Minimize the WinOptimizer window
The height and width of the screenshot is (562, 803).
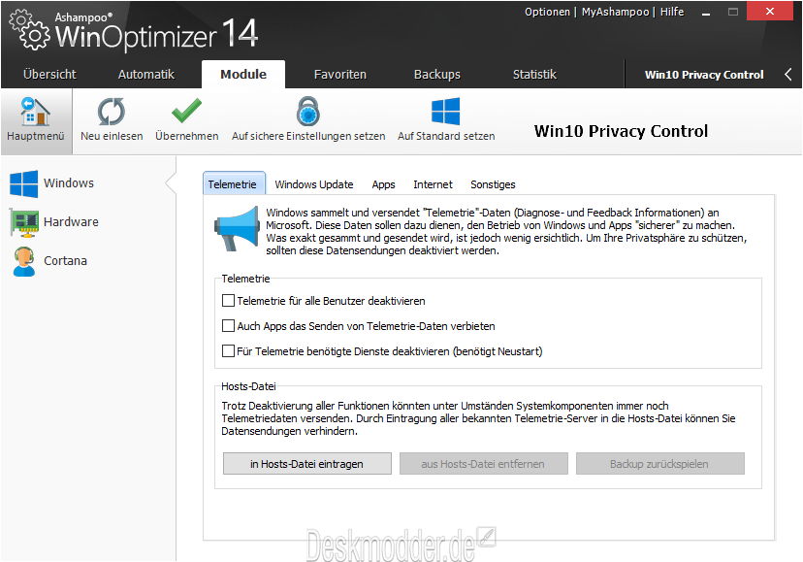pyautogui.click(x=706, y=12)
